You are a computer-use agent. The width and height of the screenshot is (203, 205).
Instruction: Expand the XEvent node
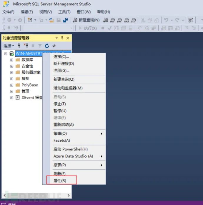click(x=12, y=98)
